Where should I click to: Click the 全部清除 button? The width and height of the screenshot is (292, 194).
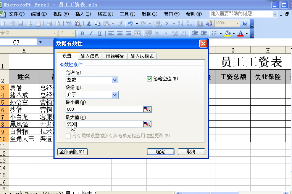72,152
